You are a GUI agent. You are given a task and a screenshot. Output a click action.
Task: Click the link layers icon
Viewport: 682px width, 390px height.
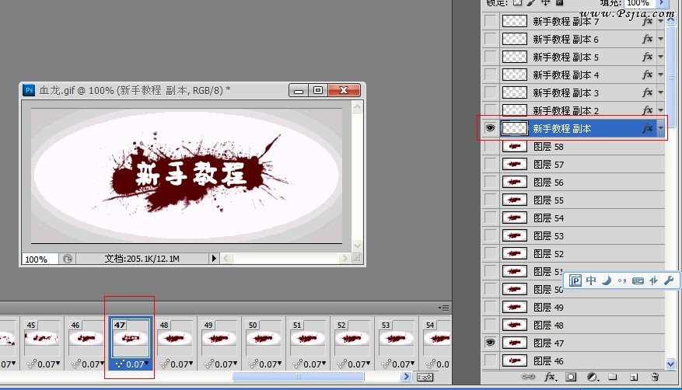click(528, 377)
